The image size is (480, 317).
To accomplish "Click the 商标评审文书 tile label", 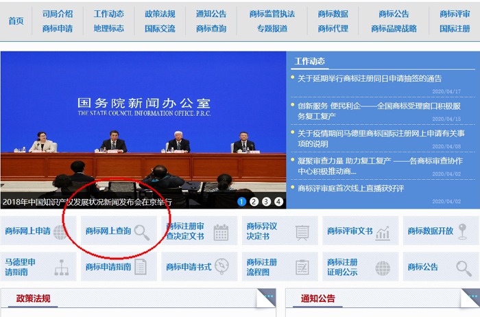I will pos(350,231).
